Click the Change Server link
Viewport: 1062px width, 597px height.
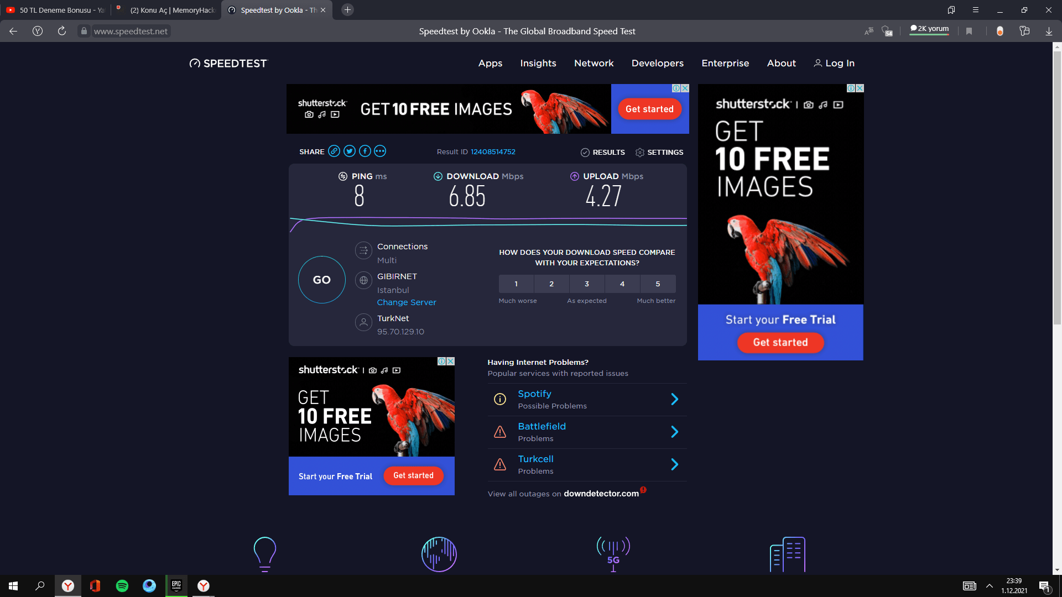click(x=407, y=303)
